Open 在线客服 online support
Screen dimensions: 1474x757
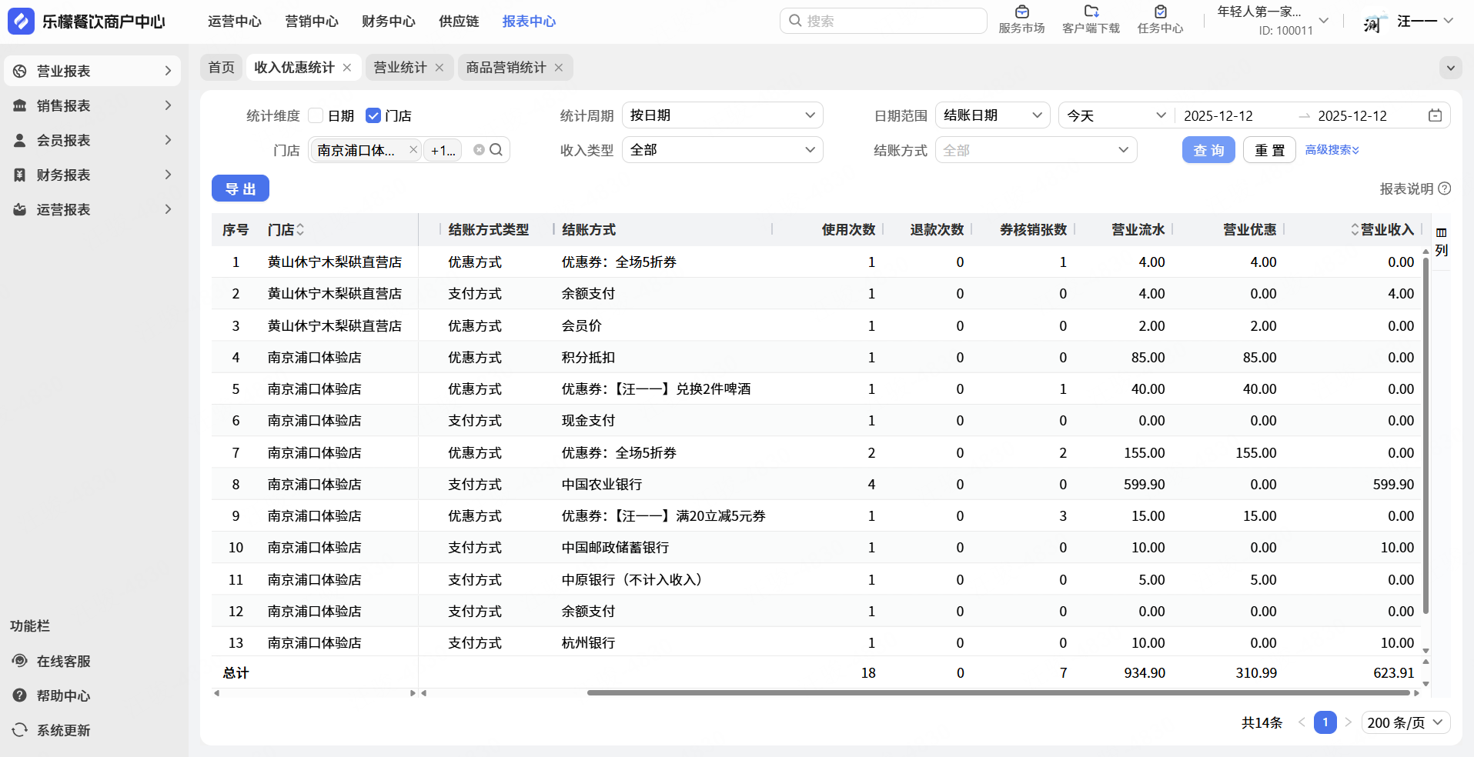click(63, 661)
